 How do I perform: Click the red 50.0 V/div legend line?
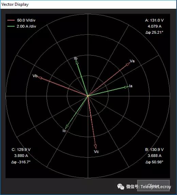point(11,20)
